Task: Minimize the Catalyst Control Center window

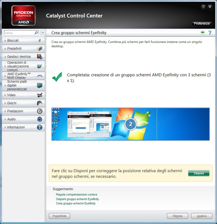Action: click(x=203, y=7)
